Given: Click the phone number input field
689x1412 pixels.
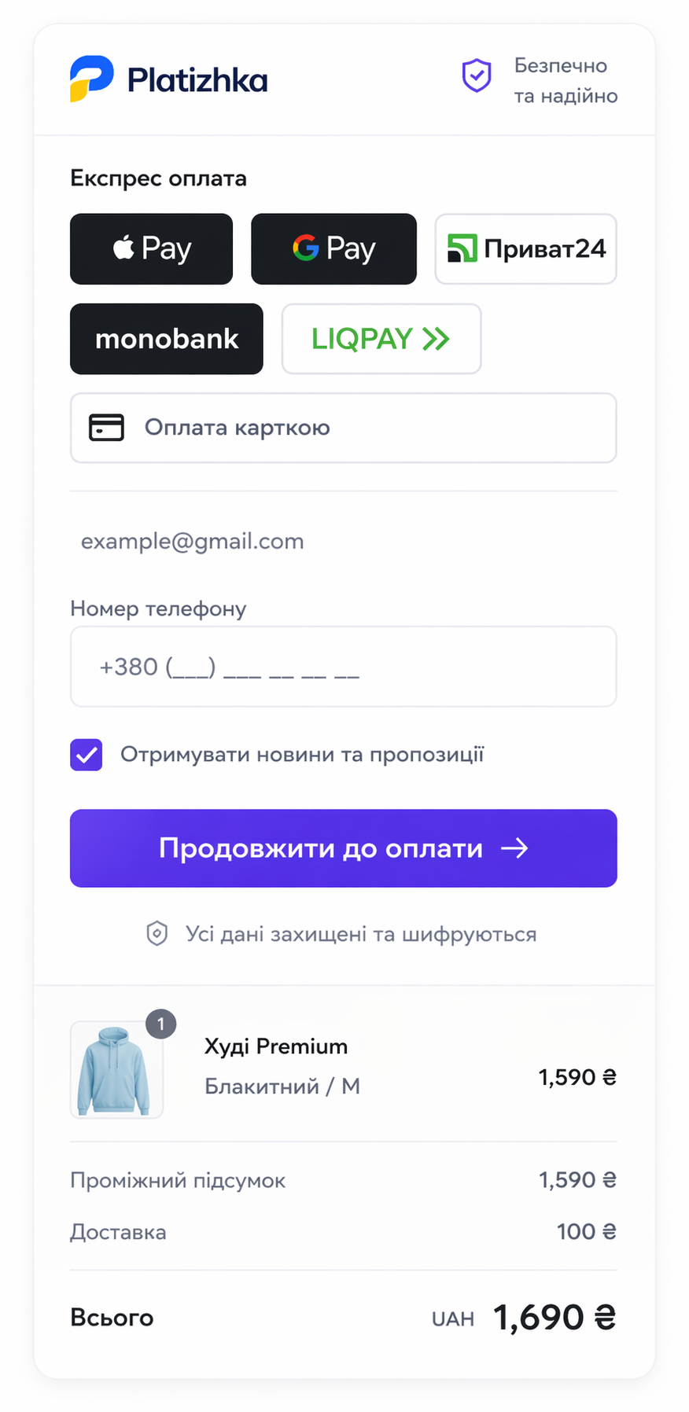Looking at the screenshot, I should [x=343, y=667].
